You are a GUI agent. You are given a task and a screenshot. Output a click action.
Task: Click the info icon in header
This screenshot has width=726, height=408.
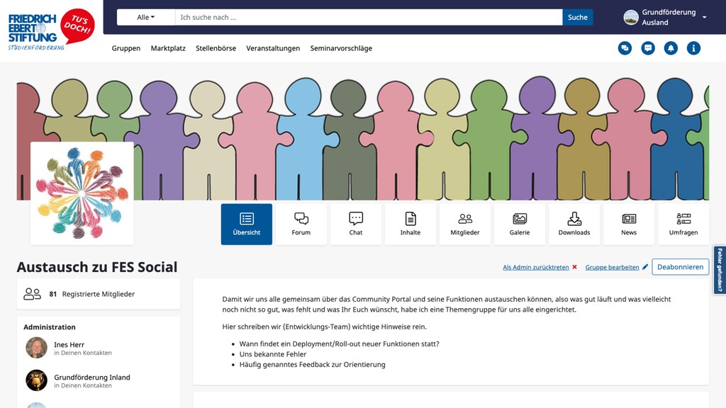(x=693, y=48)
